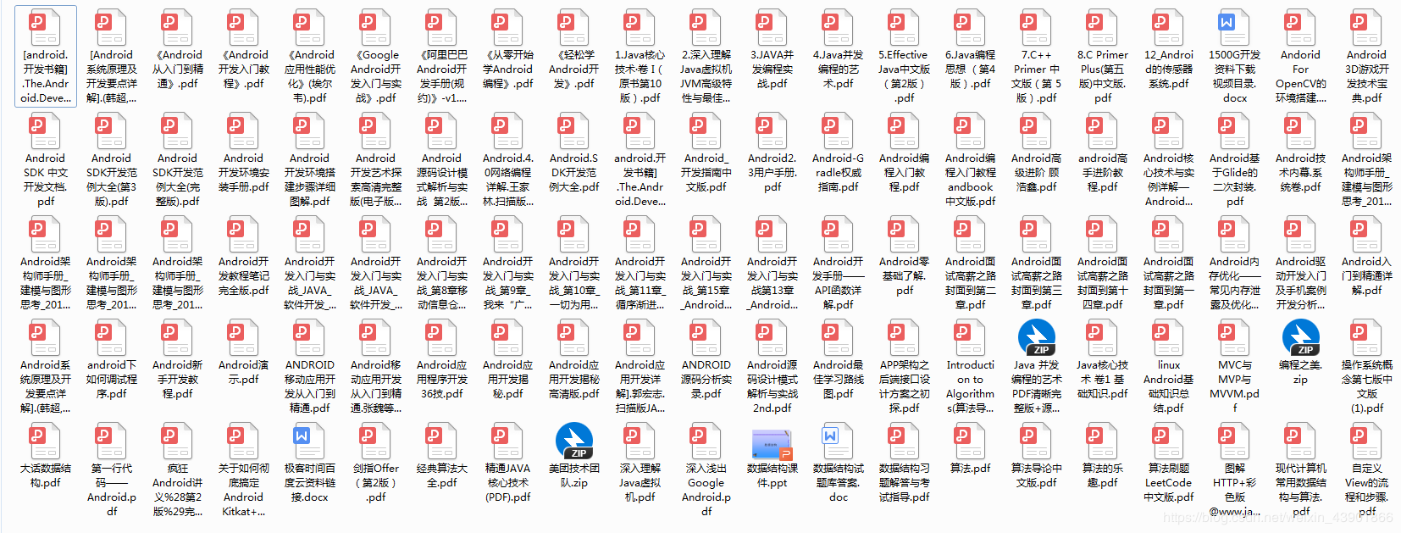Screen dimensions: 1401x533
Task: Select the 12_Android的传感器系统.pdf icon
Action: coord(1169,27)
